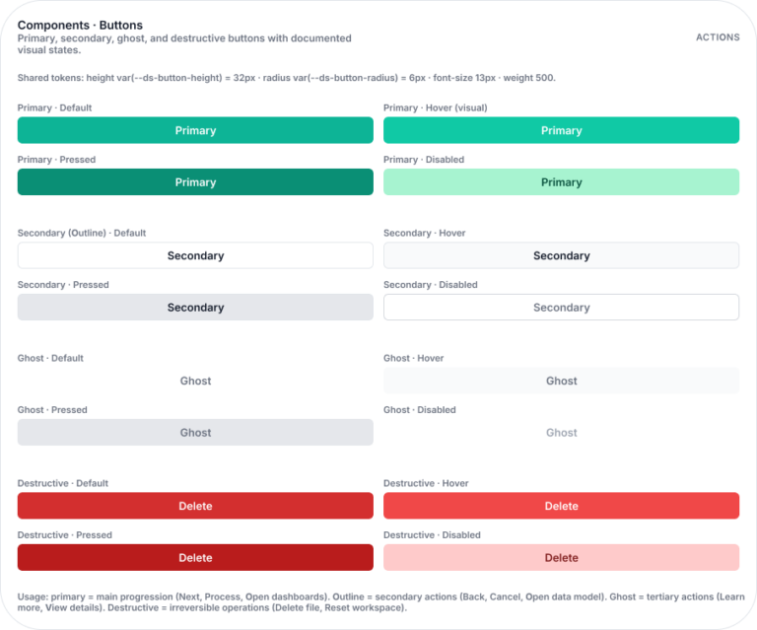
Task: Click the Shared tokens description line
Action: (286, 78)
